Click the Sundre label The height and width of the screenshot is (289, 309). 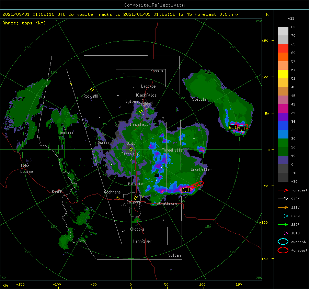pyautogui.click(x=104, y=143)
